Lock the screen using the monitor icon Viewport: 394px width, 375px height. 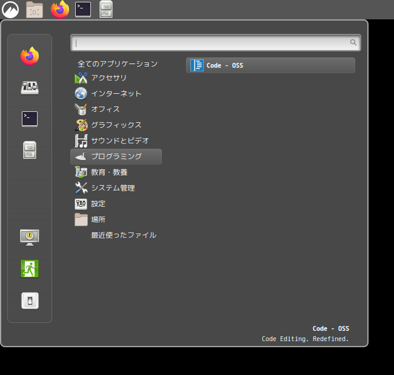point(30,237)
